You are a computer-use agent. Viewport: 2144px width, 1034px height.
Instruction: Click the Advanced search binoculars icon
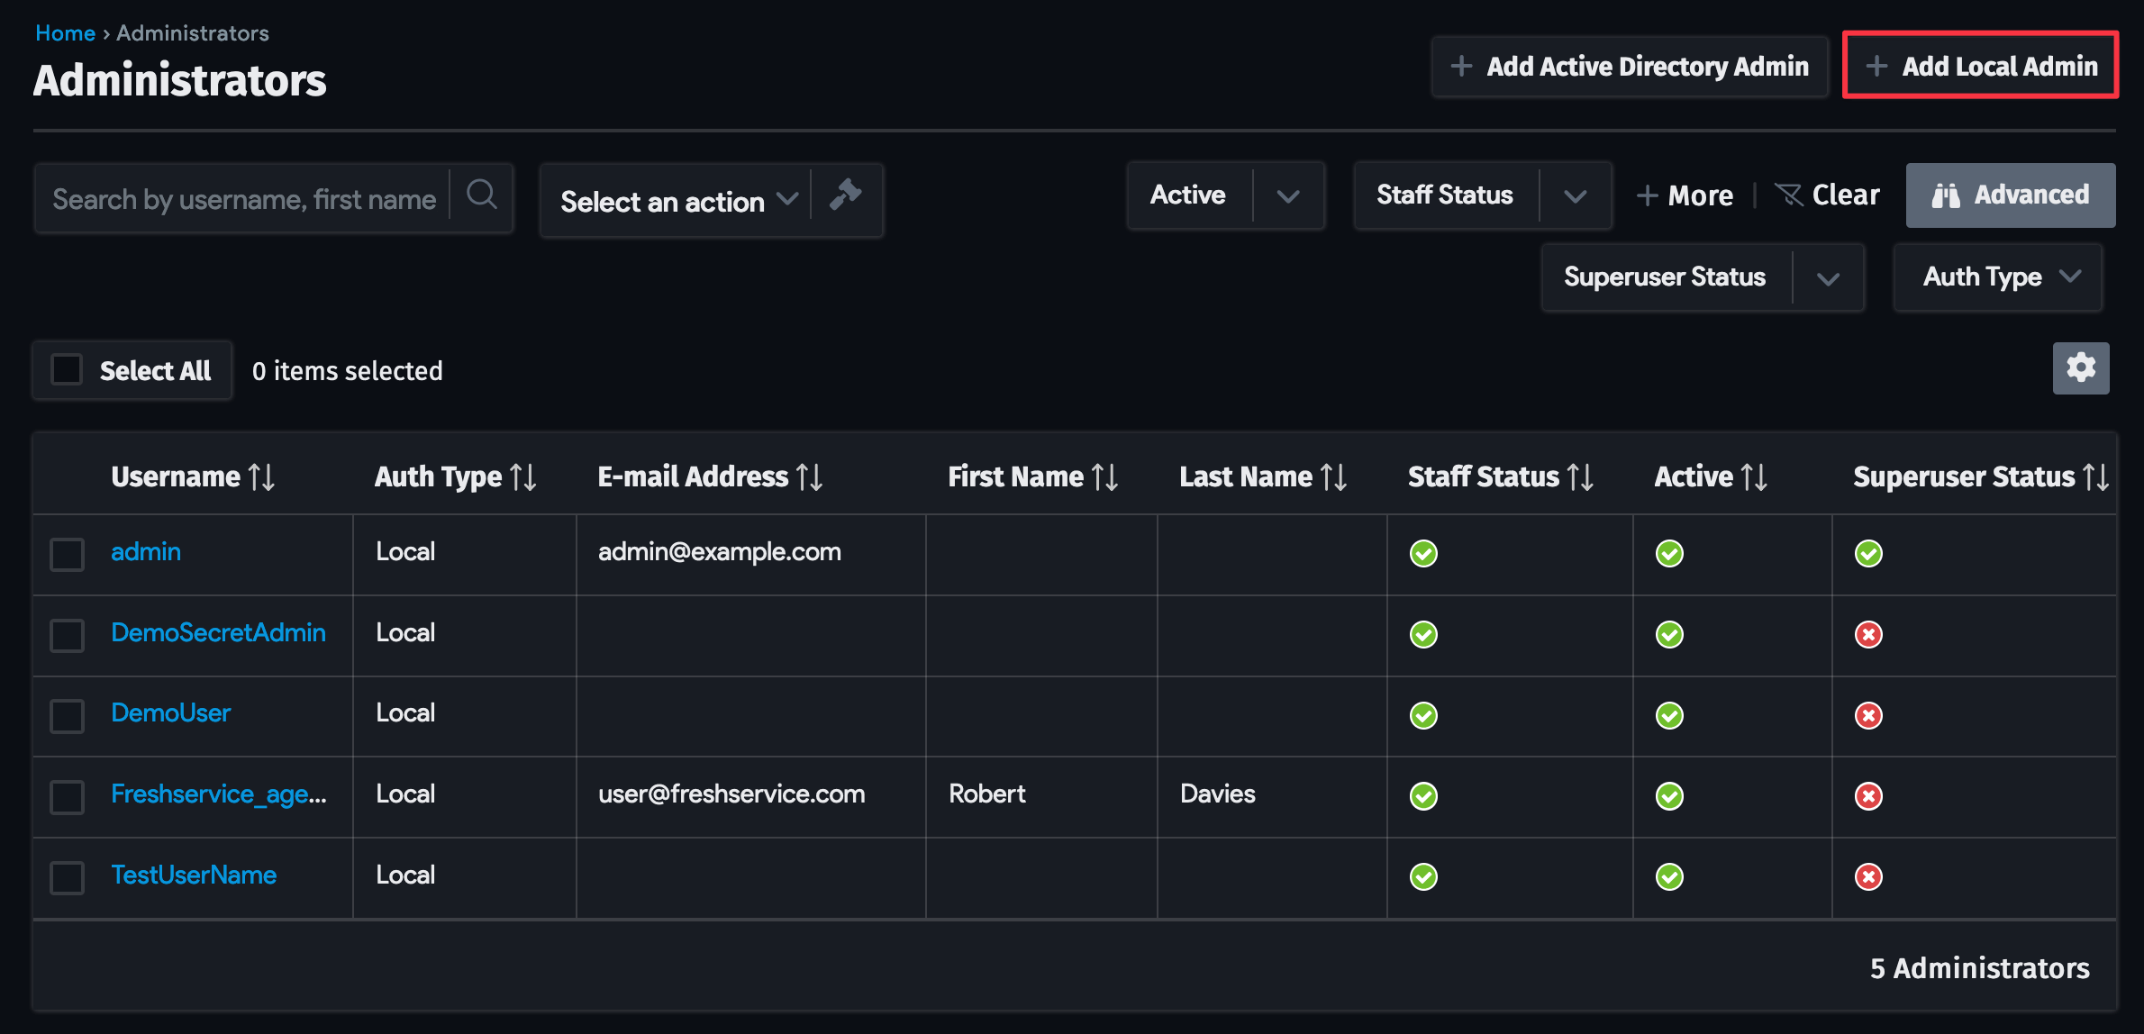1947,195
